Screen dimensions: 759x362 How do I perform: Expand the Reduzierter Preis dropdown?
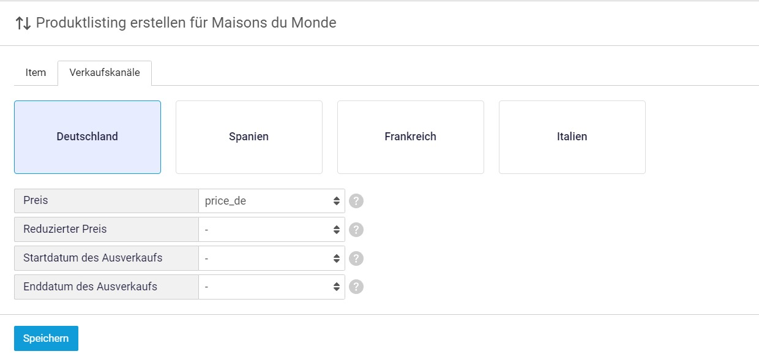click(x=272, y=230)
